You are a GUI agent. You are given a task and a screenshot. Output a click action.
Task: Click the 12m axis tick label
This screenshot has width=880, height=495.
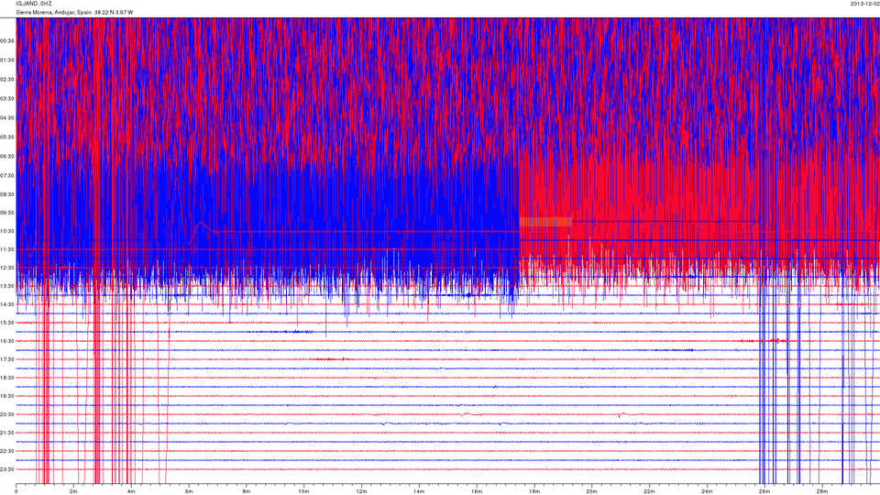tap(361, 491)
